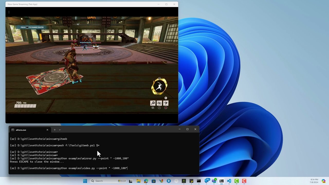Open the green Camtasia taskbar icon
This screenshot has height=185, width=329.
236,181
